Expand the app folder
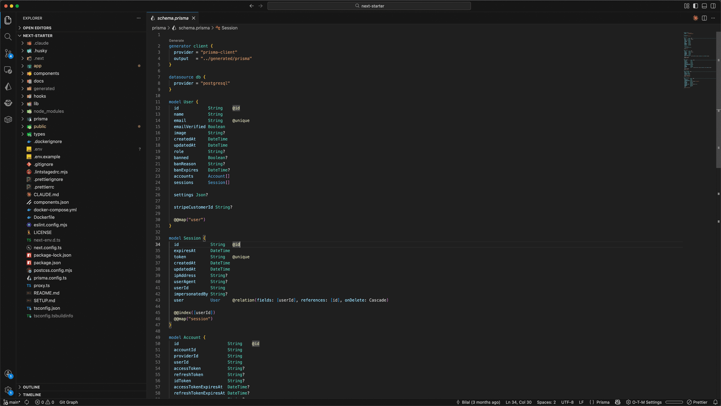The height and width of the screenshot is (406, 721). click(x=38, y=66)
